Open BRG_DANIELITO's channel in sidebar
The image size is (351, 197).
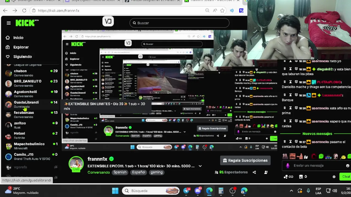click(32, 83)
